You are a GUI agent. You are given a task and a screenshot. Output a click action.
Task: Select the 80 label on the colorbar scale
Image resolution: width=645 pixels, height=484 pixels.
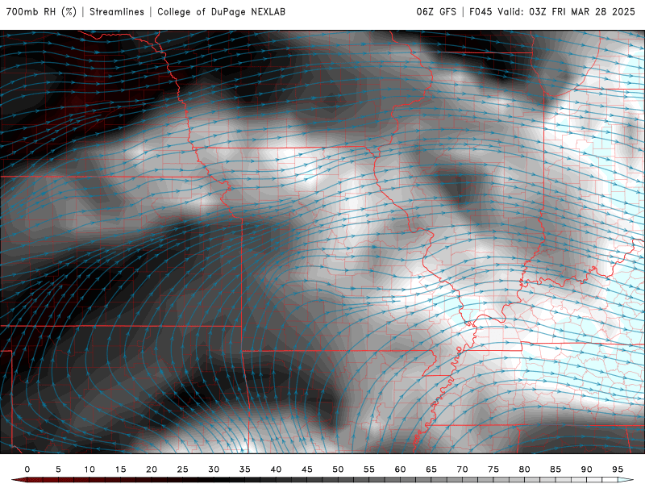pos(525,469)
